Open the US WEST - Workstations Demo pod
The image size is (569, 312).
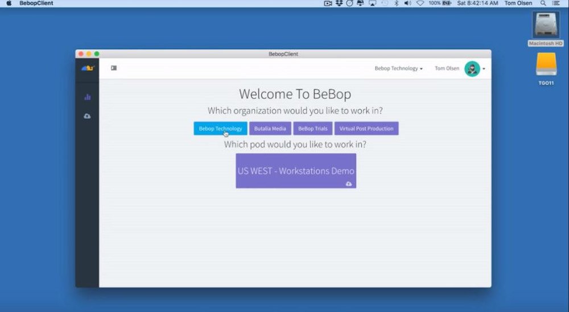(x=296, y=171)
